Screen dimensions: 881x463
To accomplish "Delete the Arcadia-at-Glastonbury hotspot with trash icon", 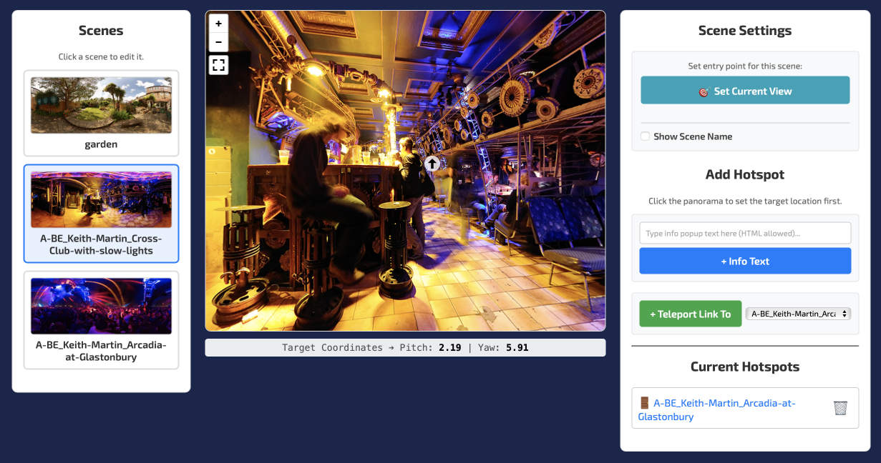I will point(840,408).
